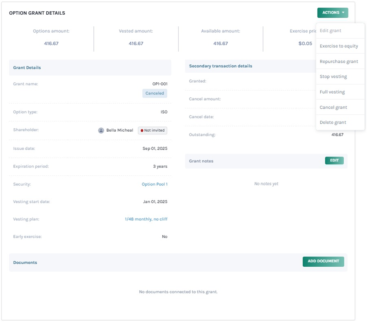Screen dimensions: 367x322
Task: Click the shareholder name Bella Micheal
Action: pyautogui.click(x=119, y=131)
